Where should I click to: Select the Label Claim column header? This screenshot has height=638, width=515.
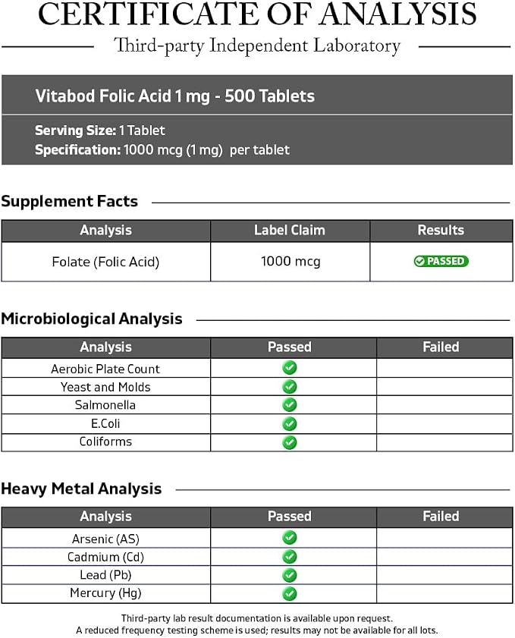pos(290,231)
